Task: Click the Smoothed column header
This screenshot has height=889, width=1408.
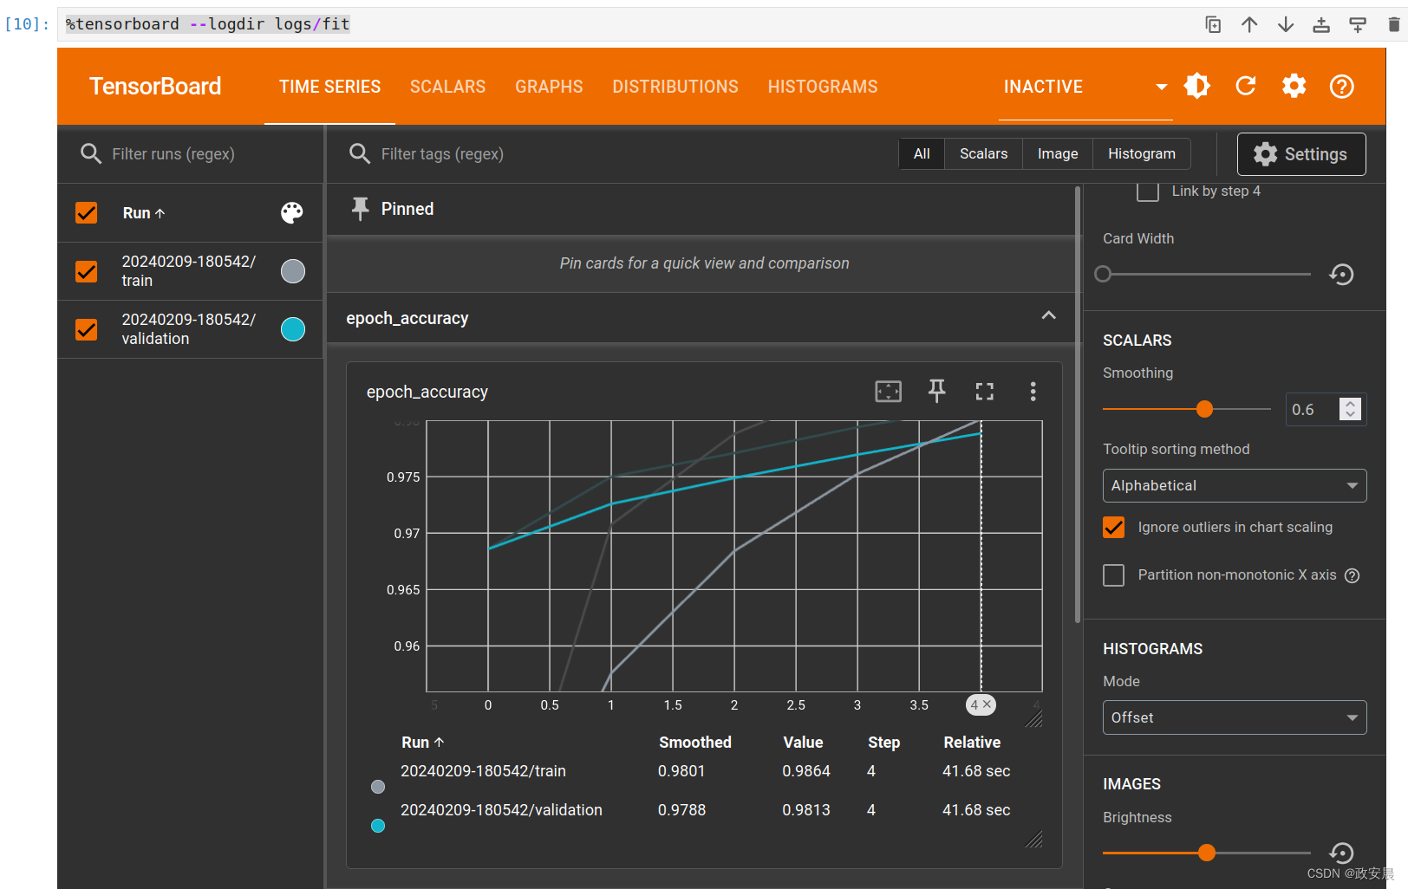Action: 695,743
